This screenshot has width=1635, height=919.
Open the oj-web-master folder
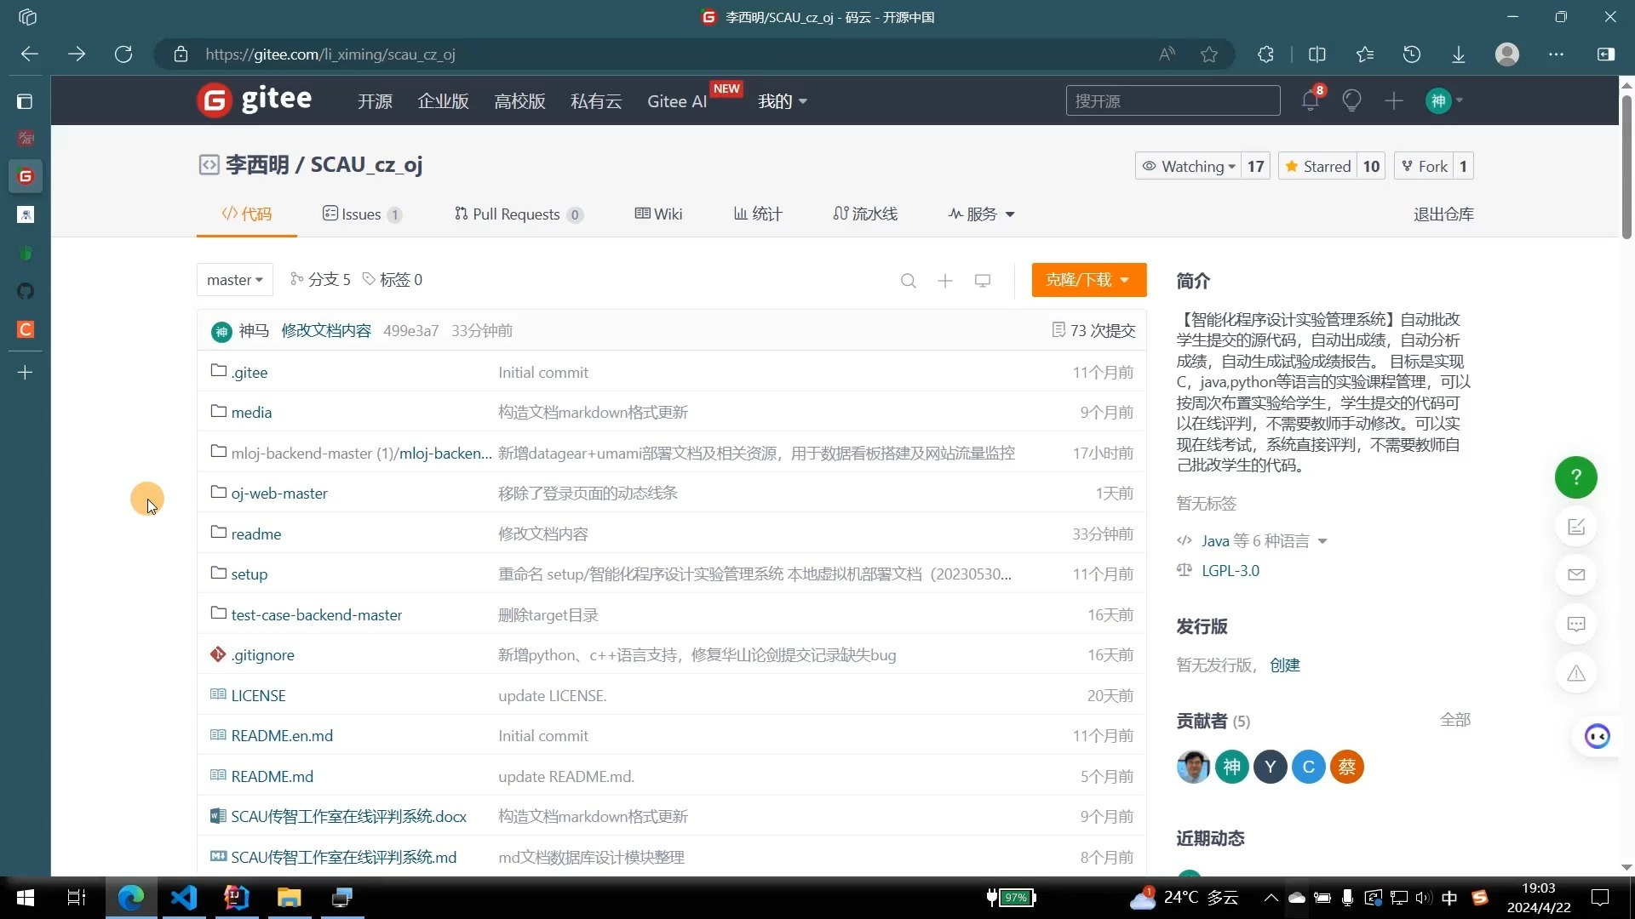278,494
